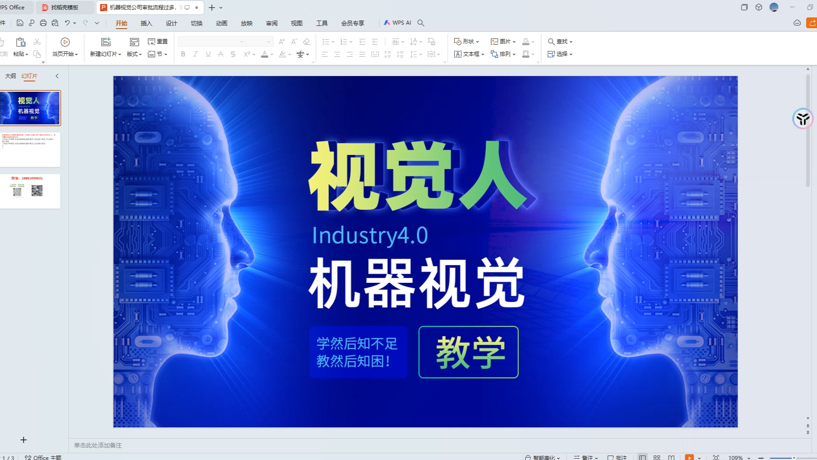Open the Arrange (排列) dropdown
817x460 pixels.
coord(503,54)
